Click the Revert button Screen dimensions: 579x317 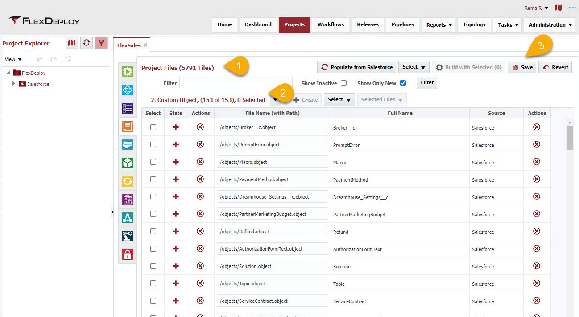(x=555, y=67)
